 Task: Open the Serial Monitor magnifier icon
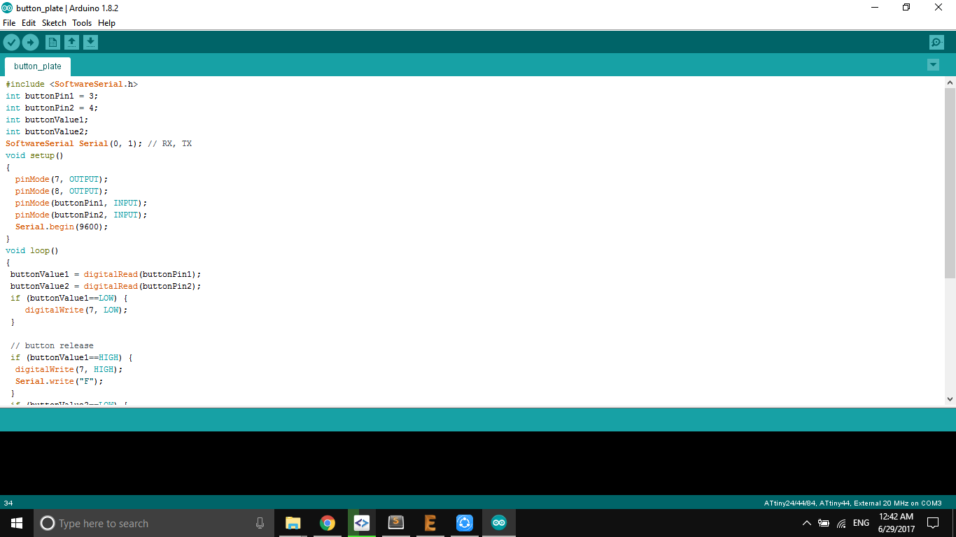[x=936, y=43]
